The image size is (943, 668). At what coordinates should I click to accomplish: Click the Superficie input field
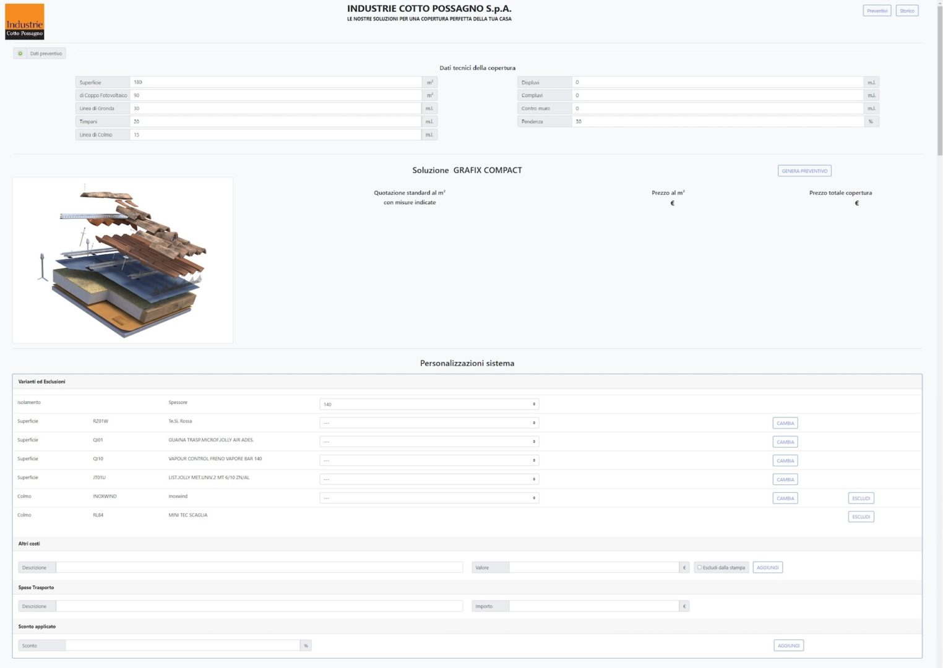pyautogui.click(x=275, y=82)
